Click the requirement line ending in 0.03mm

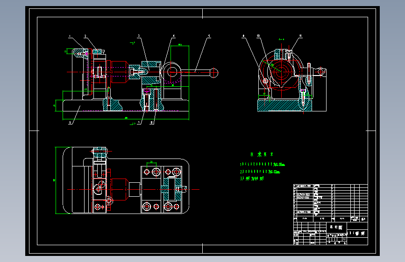[x=260, y=172]
